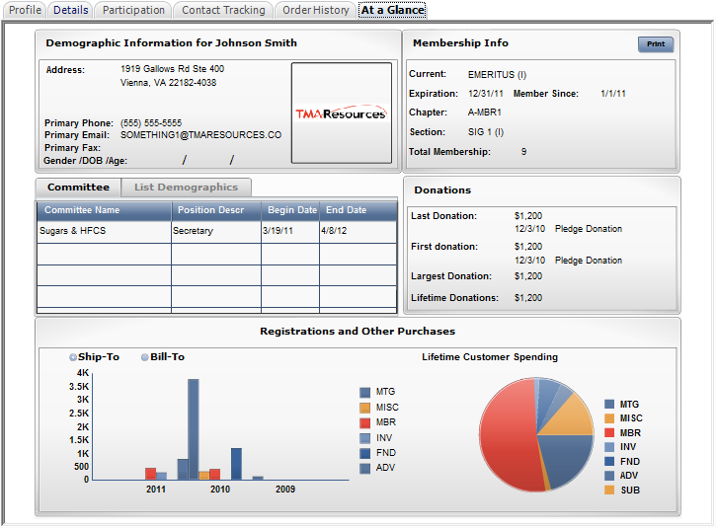Open the Profile tab
Viewport: 716px width, 528px height.
(25, 10)
